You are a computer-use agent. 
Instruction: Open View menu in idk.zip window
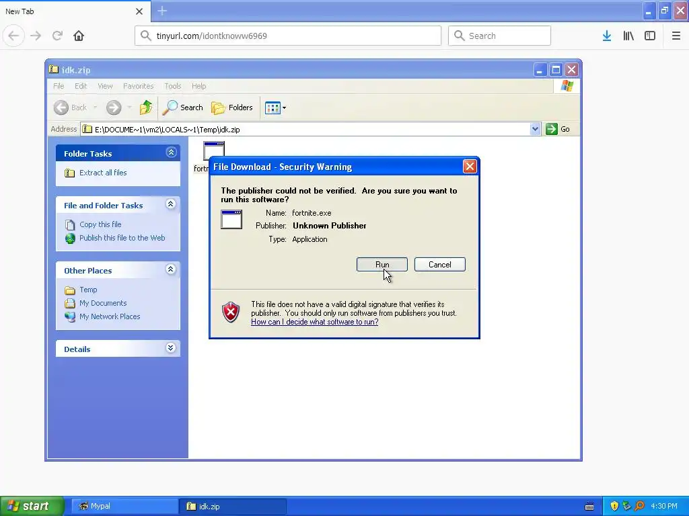105,86
